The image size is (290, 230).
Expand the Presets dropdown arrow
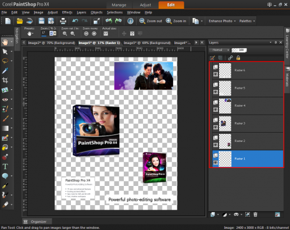tap(33, 34)
